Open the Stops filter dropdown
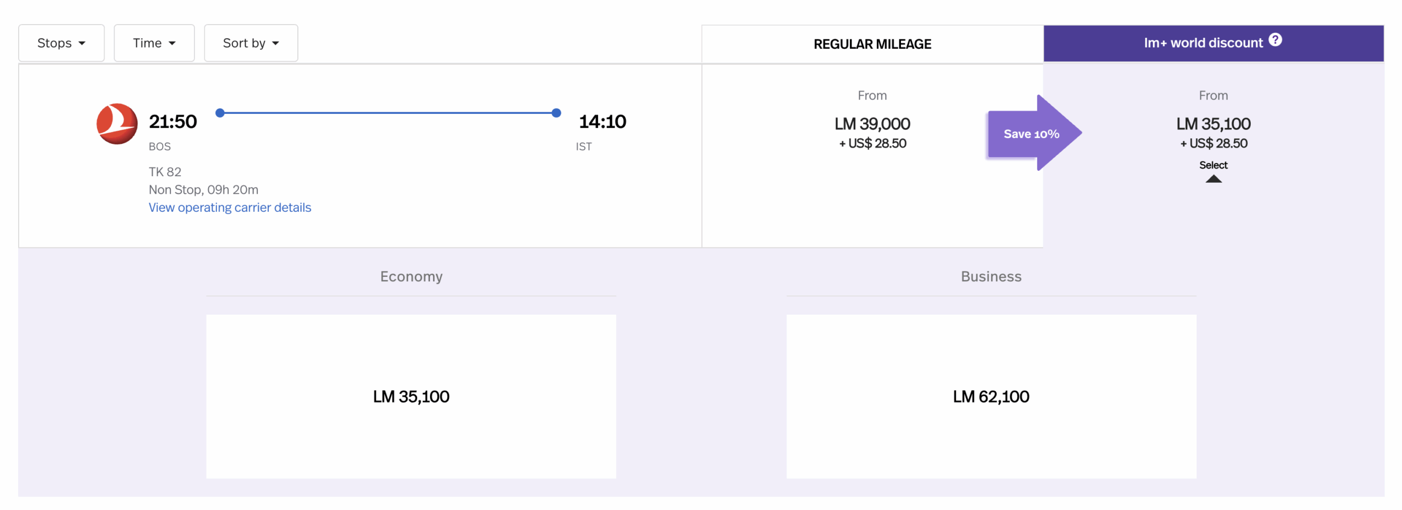Image resolution: width=1402 pixels, height=510 pixels. [x=61, y=43]
